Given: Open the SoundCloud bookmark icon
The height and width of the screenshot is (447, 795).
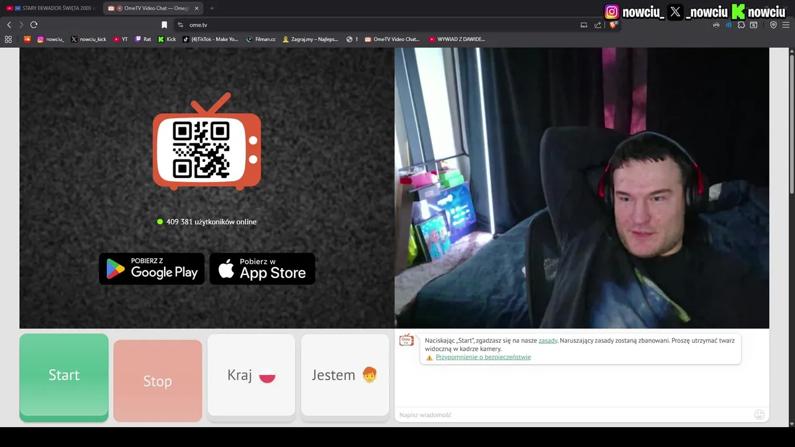Looking at the screenshot, I should tap(27, 39).
